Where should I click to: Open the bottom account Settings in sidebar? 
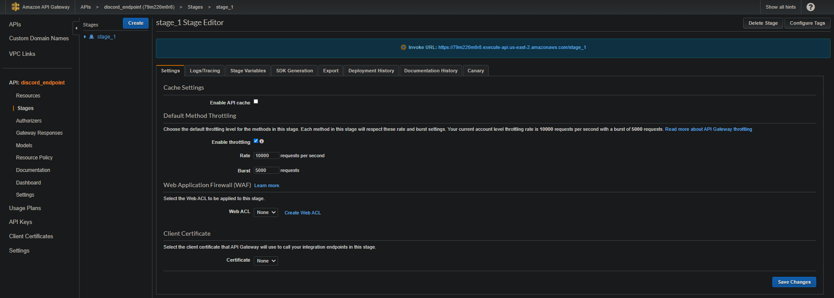tap(19, 251)
